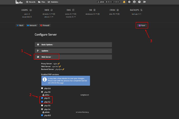Click the info icon in blue notice

pos(45,79)
